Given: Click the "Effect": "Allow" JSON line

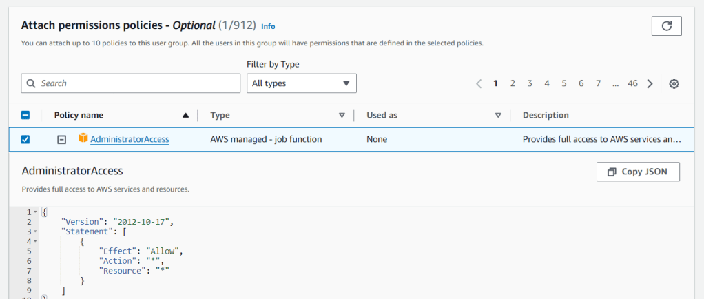Looking at the screenshot, I should click(x=141, y=251).
